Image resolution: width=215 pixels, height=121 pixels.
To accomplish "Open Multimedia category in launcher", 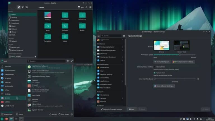I will pos(13,86).
